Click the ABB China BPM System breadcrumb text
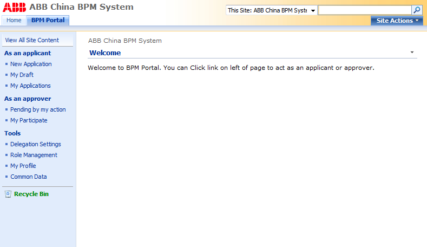 [124, 41]
